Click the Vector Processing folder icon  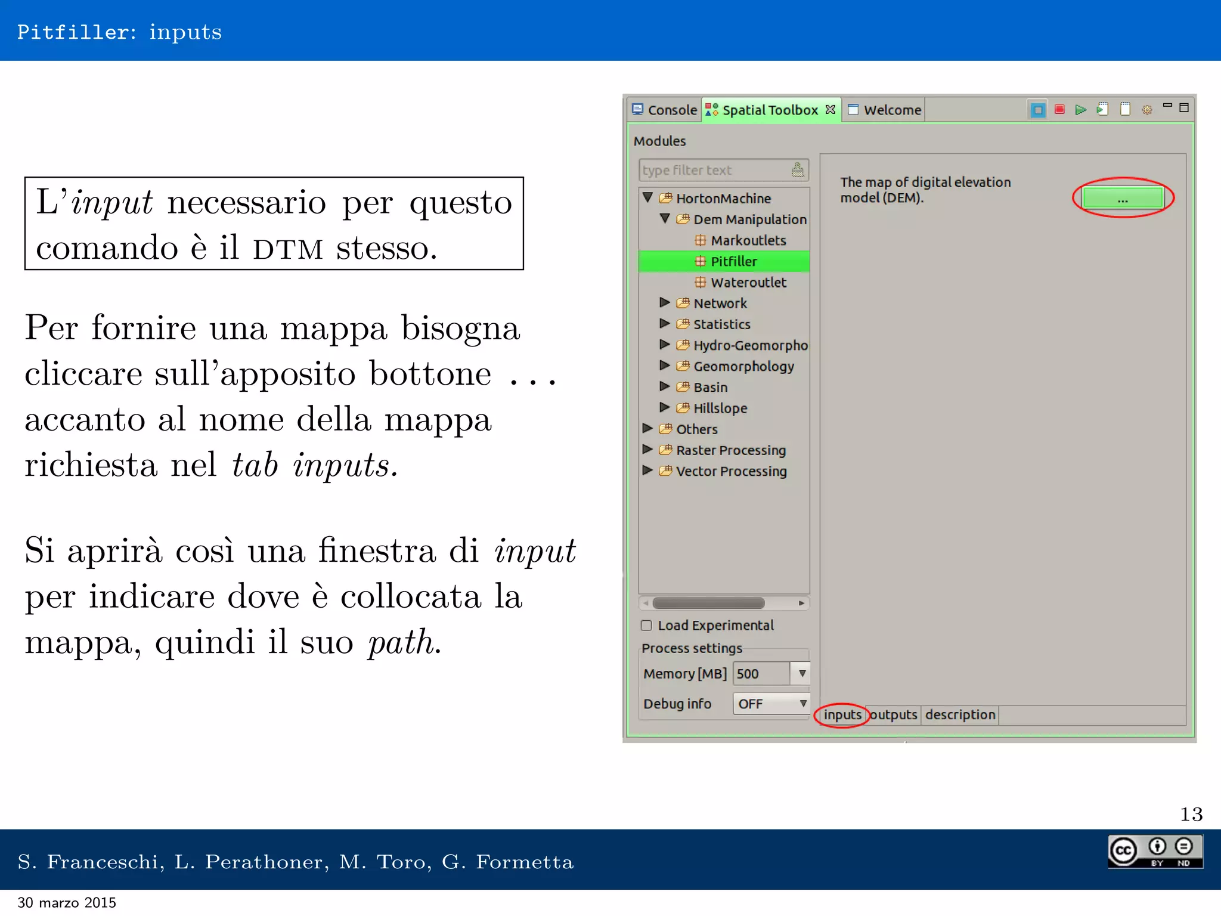click(665, 471)
